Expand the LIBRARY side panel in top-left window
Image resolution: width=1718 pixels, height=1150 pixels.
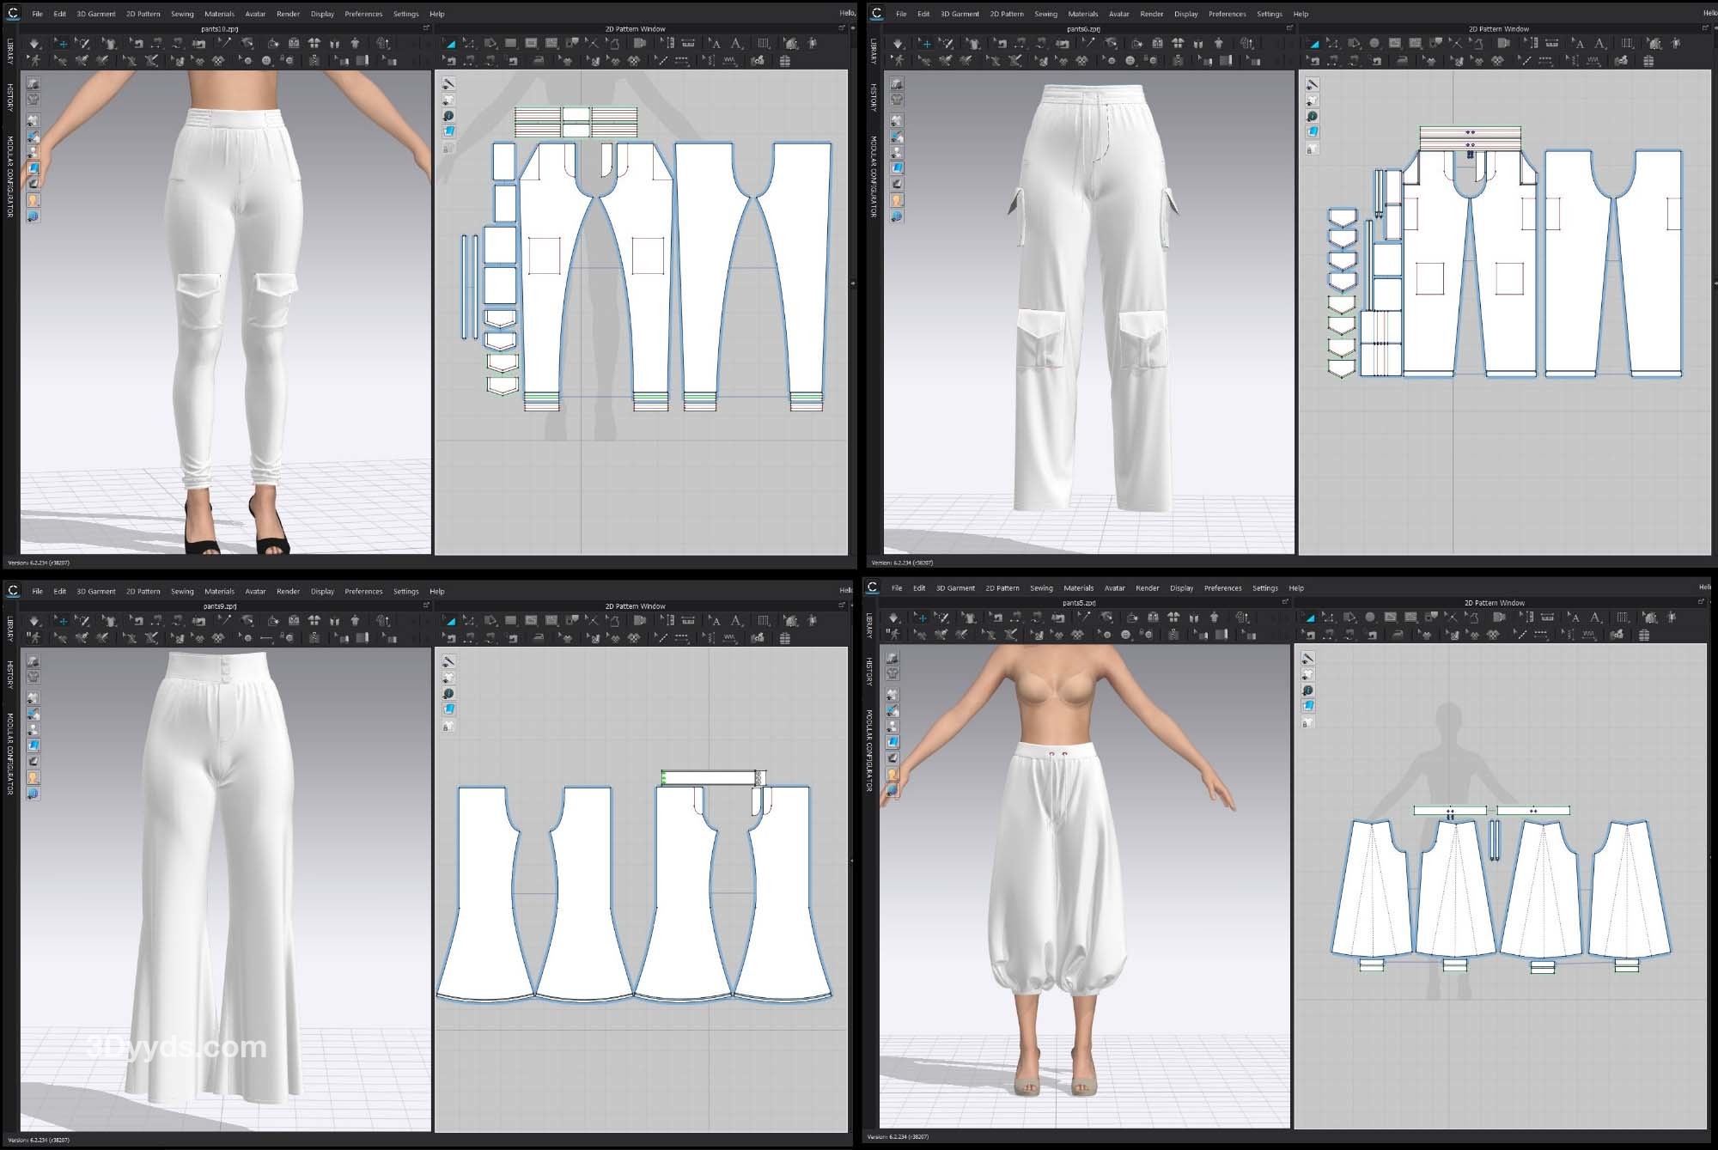click(10, 52)
